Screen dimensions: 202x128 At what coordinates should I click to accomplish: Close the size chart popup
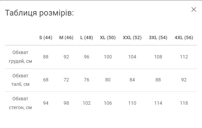point(194,9)
